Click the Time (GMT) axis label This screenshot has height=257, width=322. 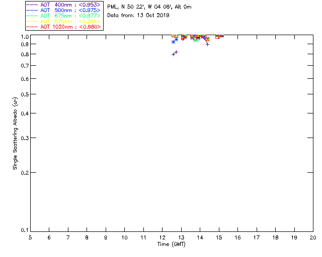coord(171,244)
